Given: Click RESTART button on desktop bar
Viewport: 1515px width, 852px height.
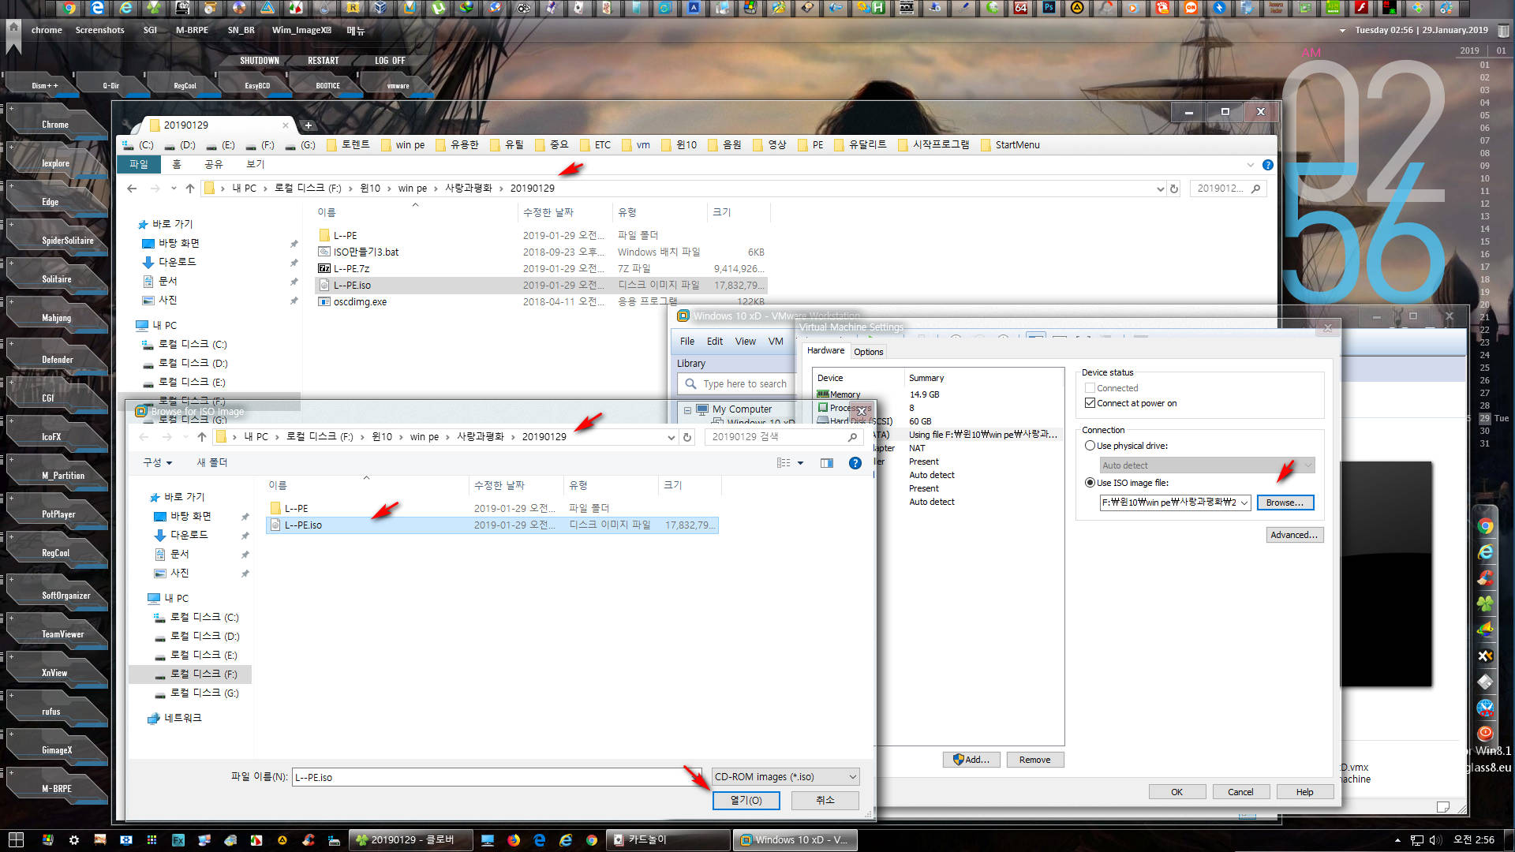Looking at the screenshot, I should (324, 61).
